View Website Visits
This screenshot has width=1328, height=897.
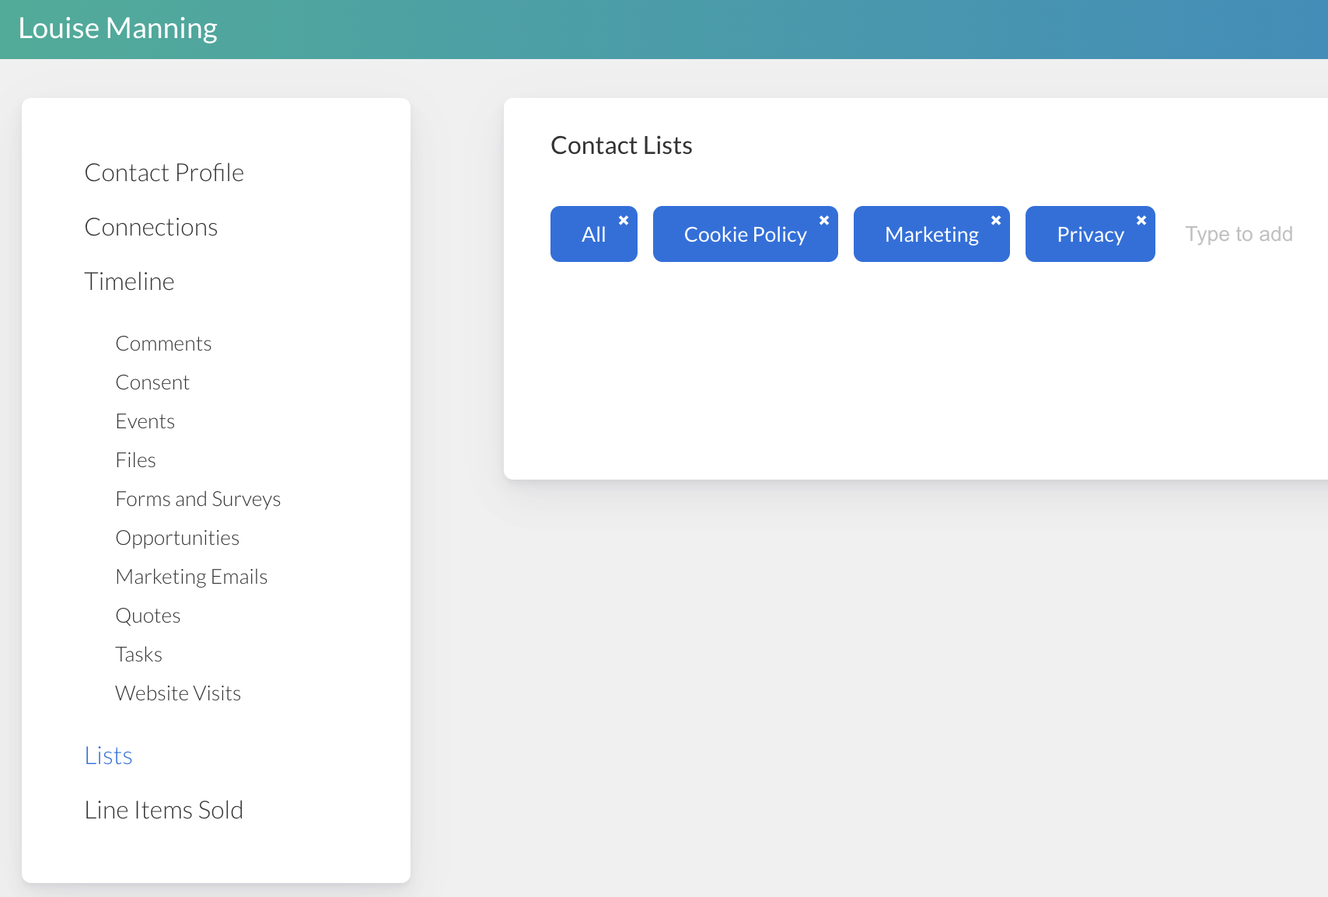(178, 693)
